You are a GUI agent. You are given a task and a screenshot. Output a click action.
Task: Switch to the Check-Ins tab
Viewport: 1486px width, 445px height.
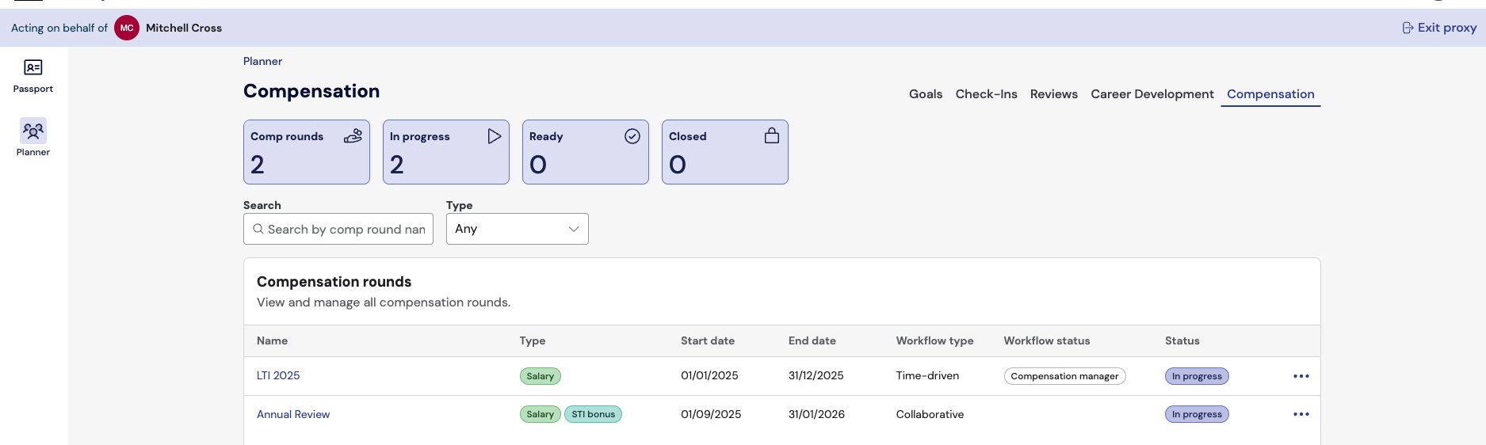coord(986,94)
